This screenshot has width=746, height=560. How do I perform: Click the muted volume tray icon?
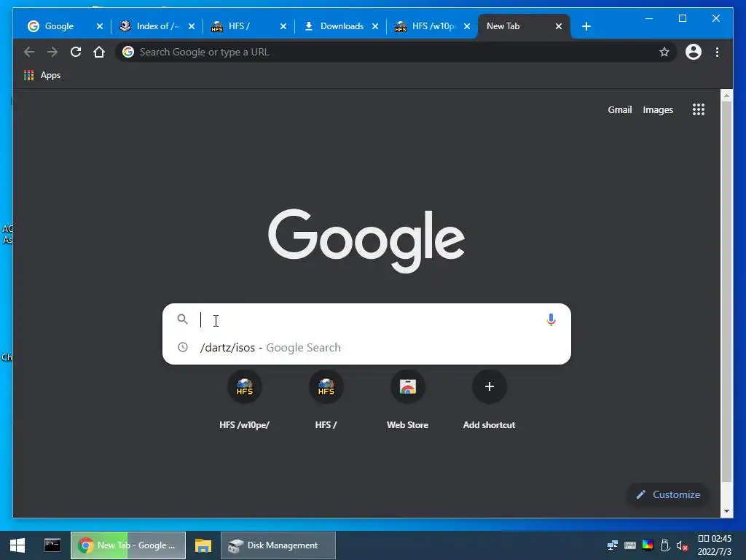click(682, 545)
